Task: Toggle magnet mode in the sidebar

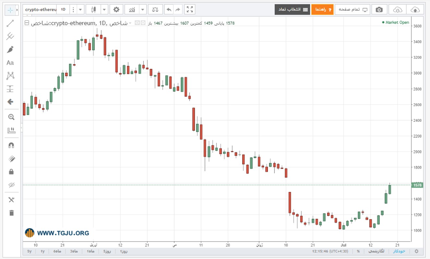Action: [11, 145]
